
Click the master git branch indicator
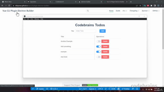[40, 89]
